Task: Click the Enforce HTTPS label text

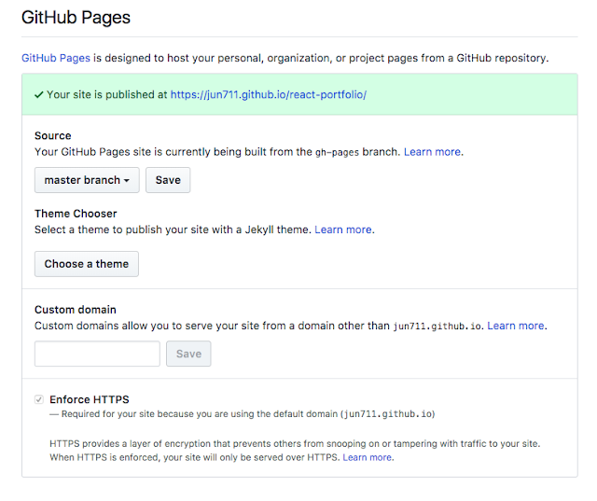Action: (90, 399)
